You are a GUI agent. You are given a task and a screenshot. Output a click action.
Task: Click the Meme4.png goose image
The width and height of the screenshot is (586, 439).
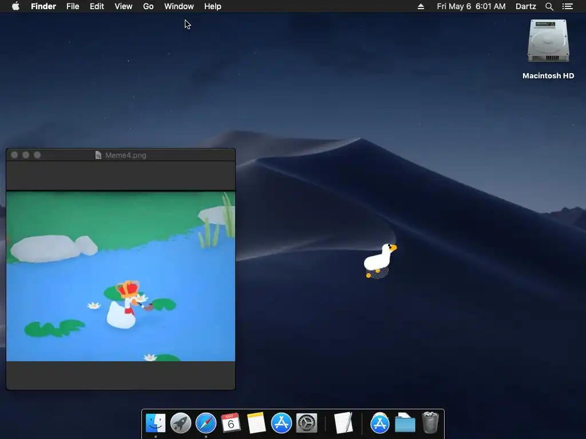click(121, 276)
